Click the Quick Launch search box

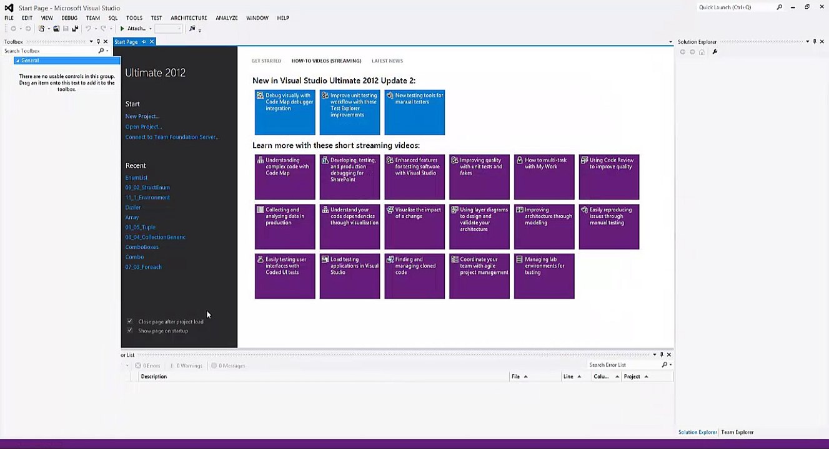tap(735, 7)
